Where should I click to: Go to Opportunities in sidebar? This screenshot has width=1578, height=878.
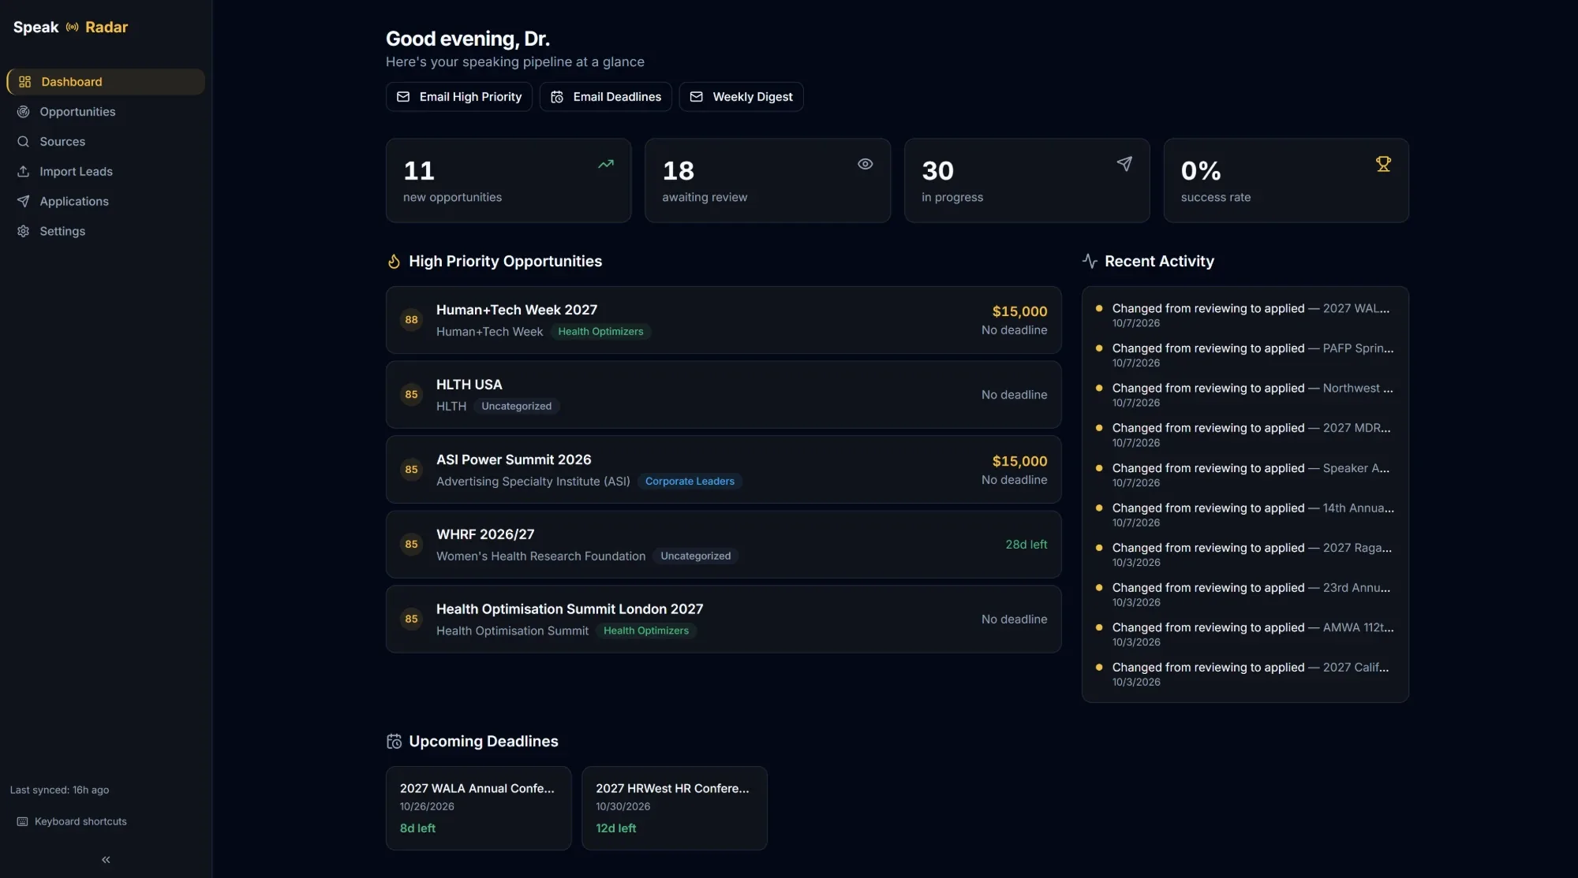[x=106, y=112]
